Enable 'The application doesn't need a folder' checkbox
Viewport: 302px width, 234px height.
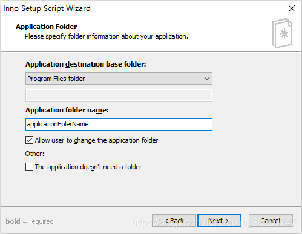29,167
